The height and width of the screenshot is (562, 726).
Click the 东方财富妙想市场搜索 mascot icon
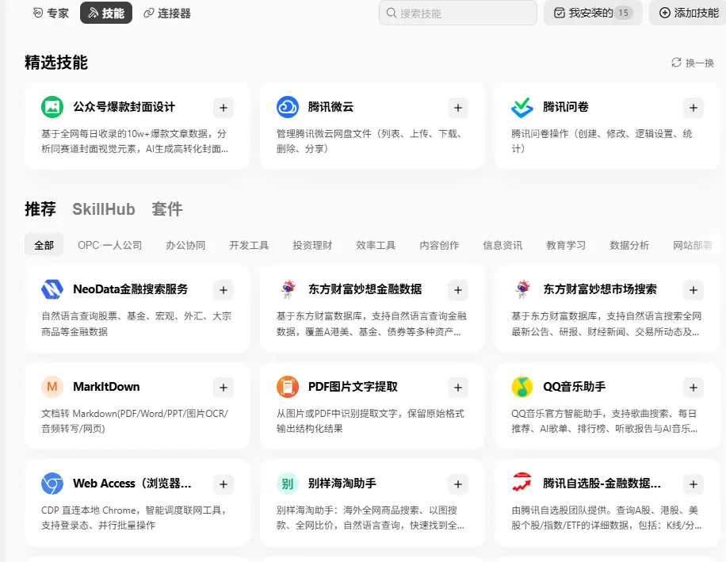522,289
